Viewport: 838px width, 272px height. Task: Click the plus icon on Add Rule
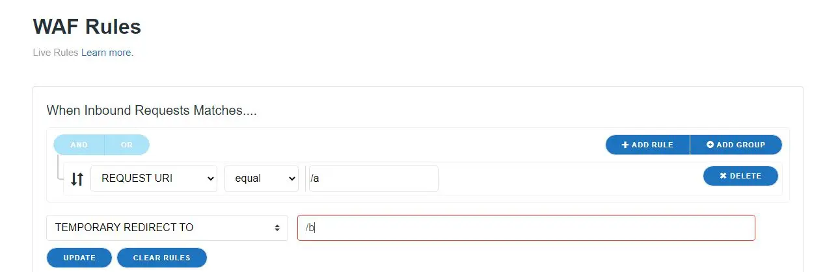point(625,145)
